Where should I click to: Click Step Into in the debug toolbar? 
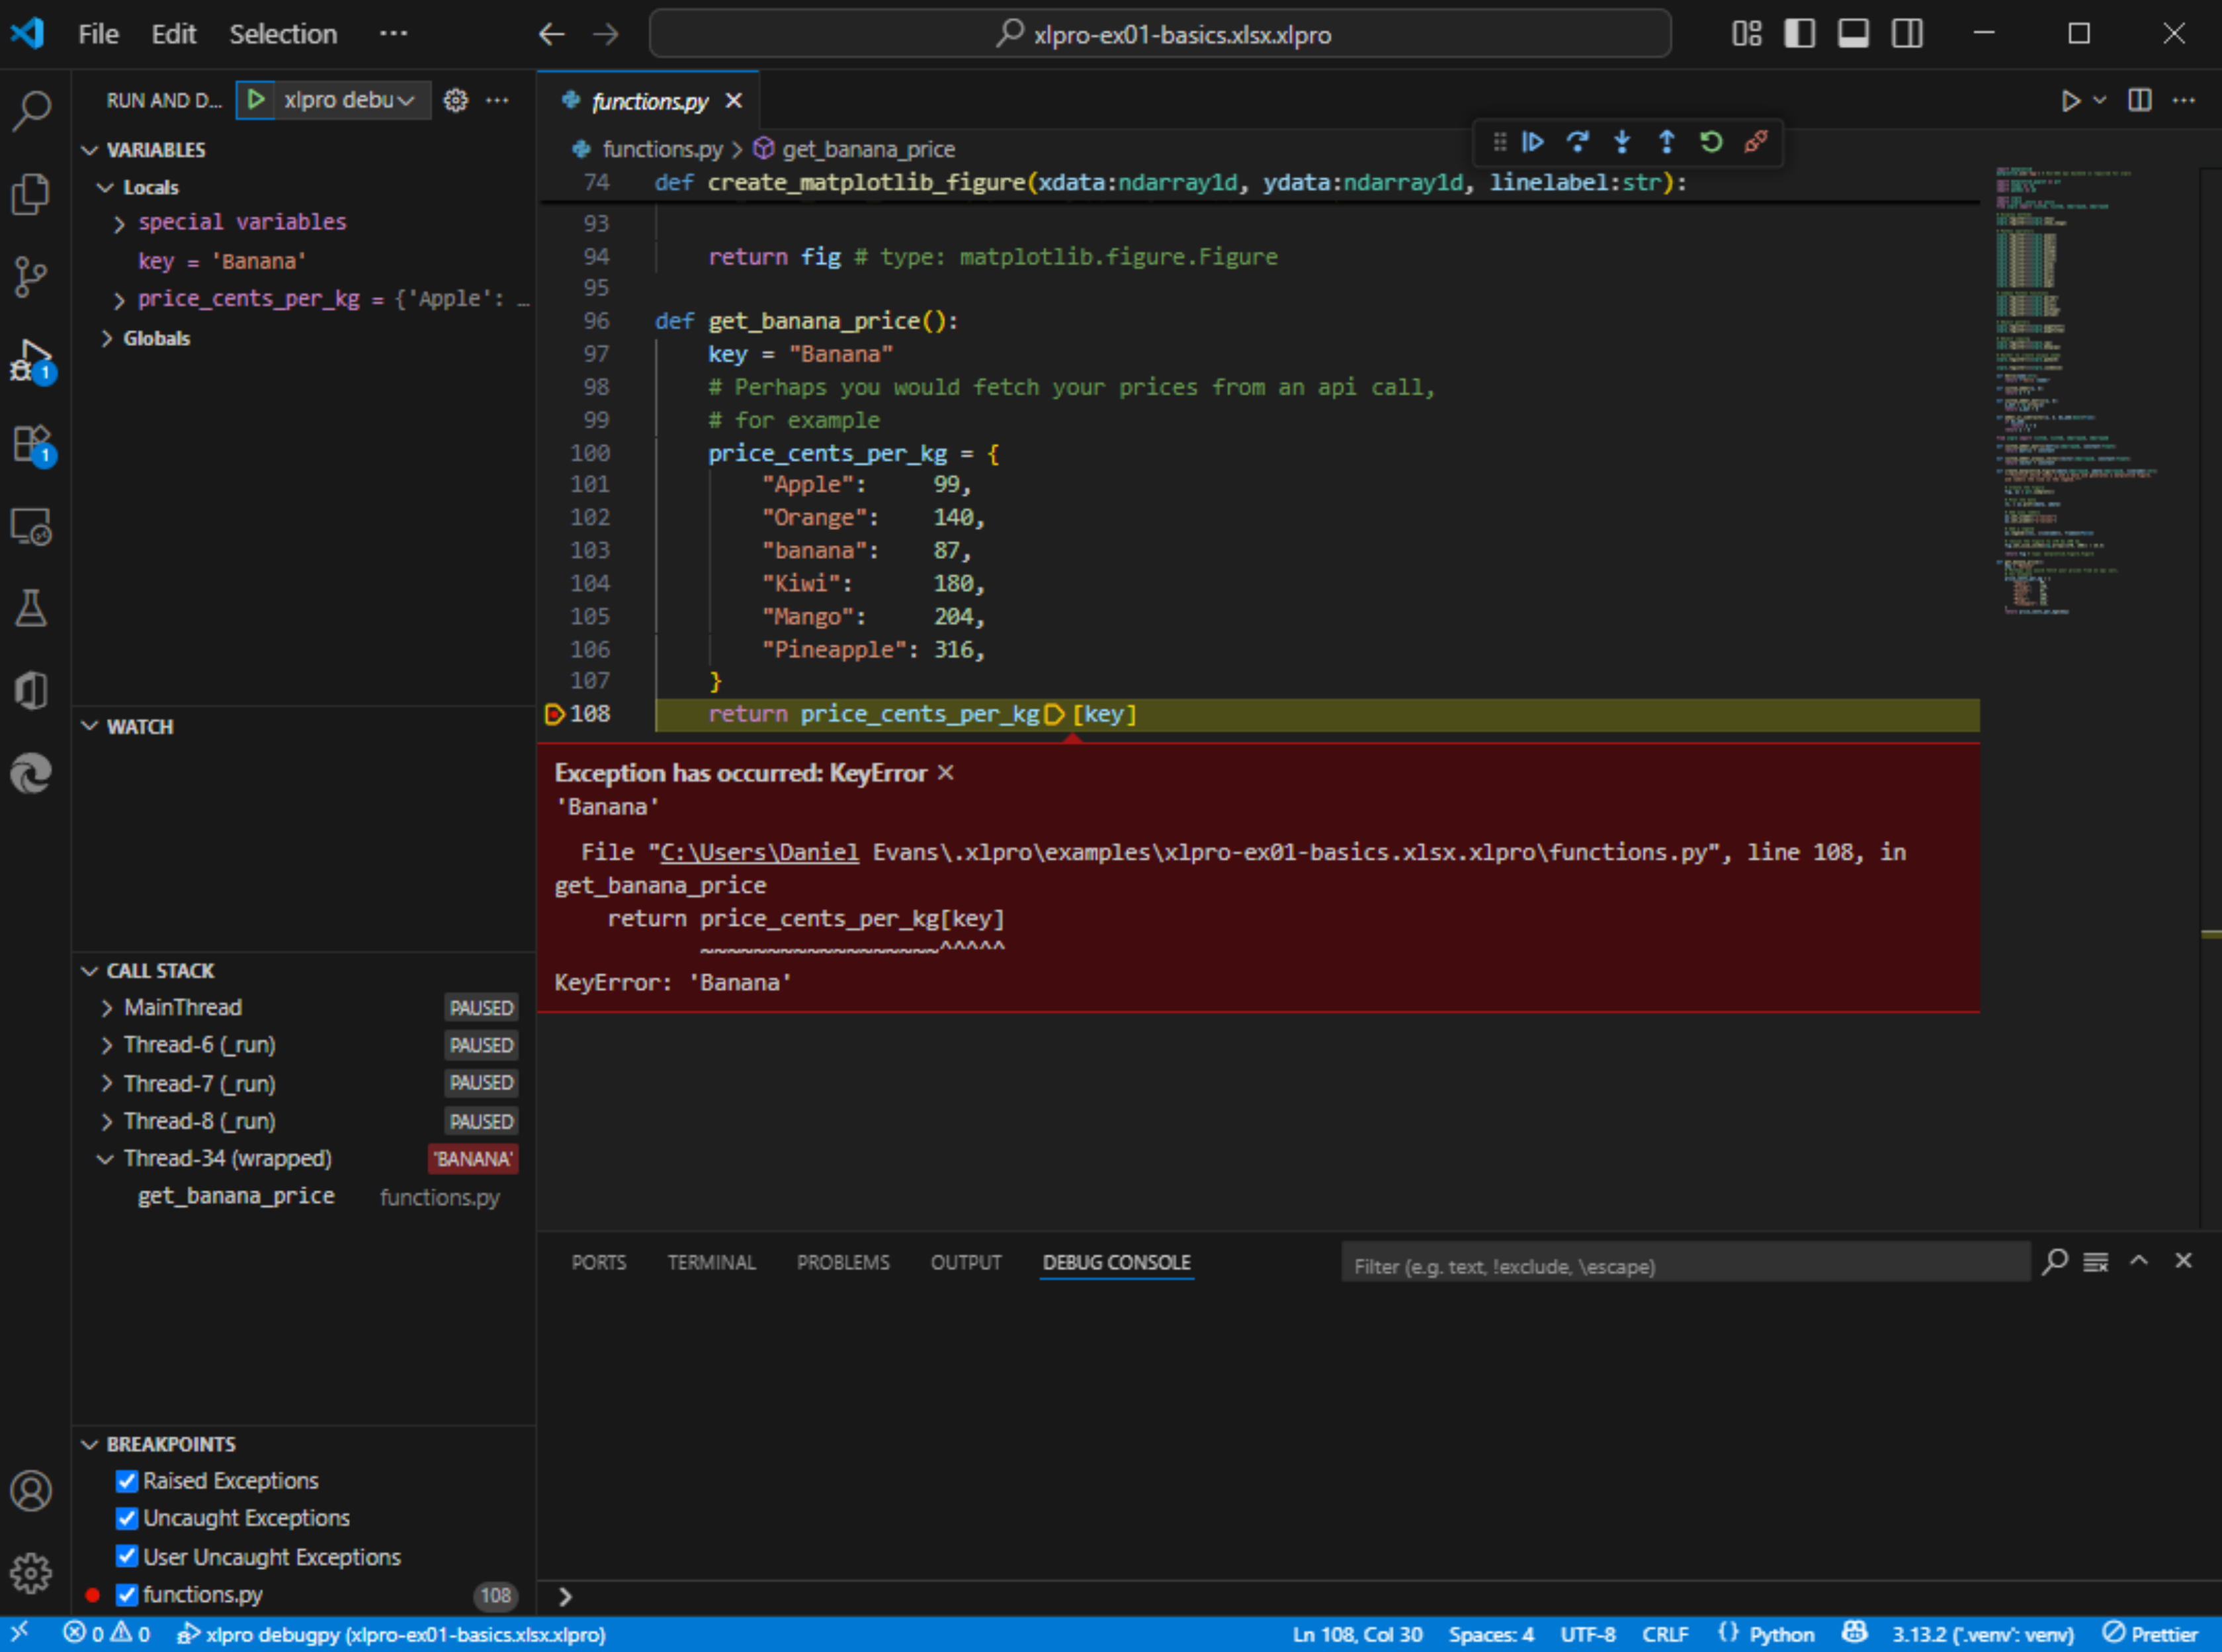click(x=1622, y=142)
